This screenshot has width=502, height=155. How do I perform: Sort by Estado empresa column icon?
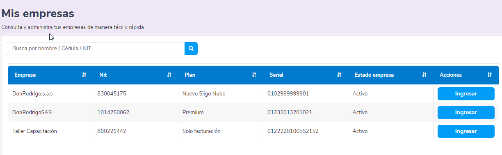click(424, 75)
